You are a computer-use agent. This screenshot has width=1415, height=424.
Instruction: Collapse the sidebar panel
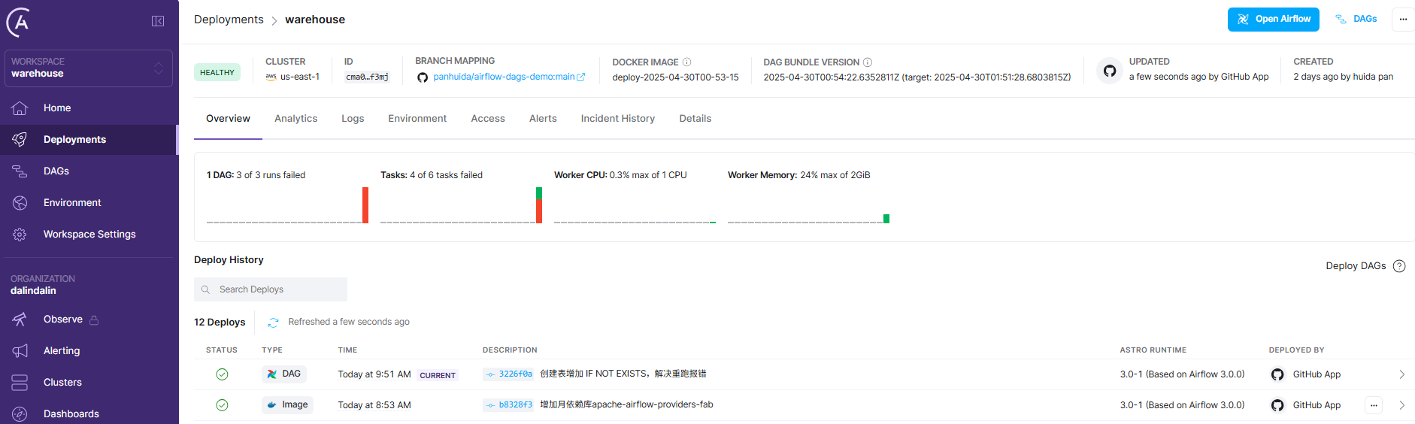pyautogui.click(x=158, y=21)
